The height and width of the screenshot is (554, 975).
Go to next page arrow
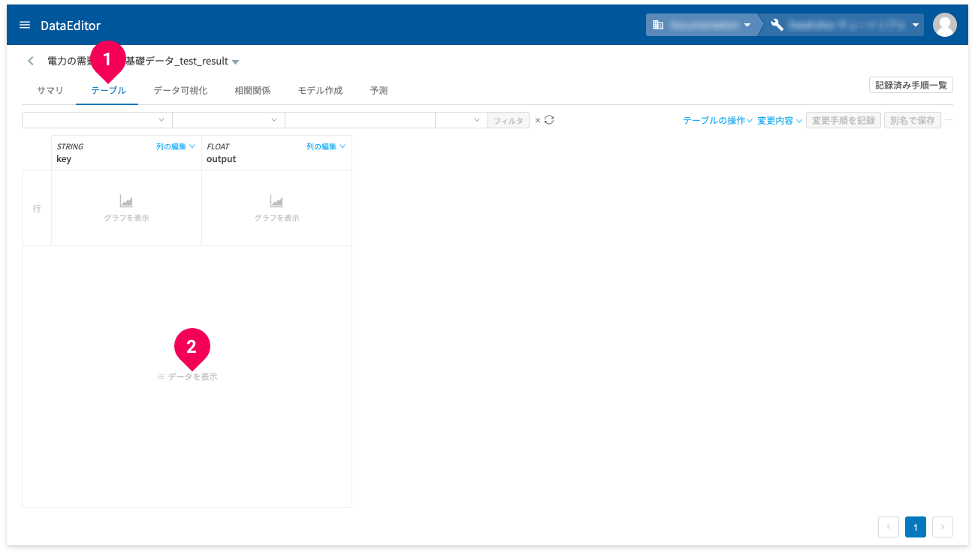pyautogui.click(x=943, y=527)
